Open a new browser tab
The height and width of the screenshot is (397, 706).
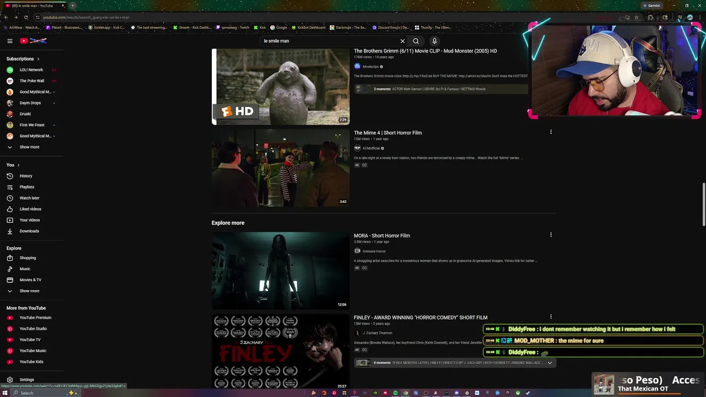(x=72, y=6)
